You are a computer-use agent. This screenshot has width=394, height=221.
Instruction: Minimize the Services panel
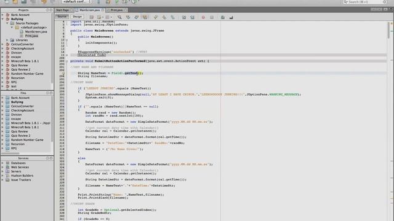(x=47, y=158)
